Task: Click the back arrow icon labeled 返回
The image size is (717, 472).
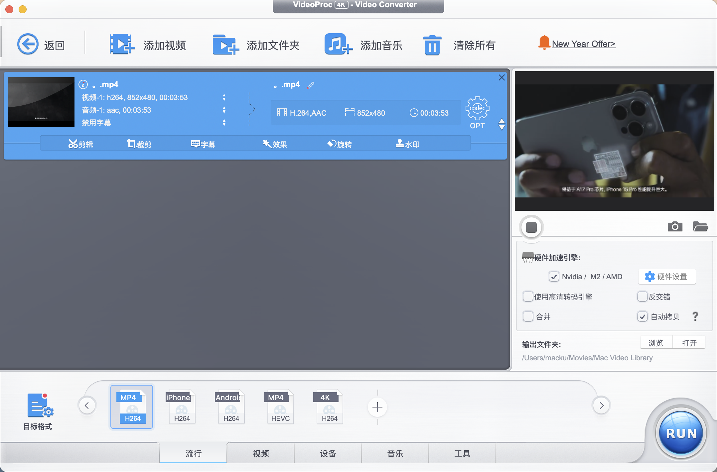Action: [x=28, y=44]
